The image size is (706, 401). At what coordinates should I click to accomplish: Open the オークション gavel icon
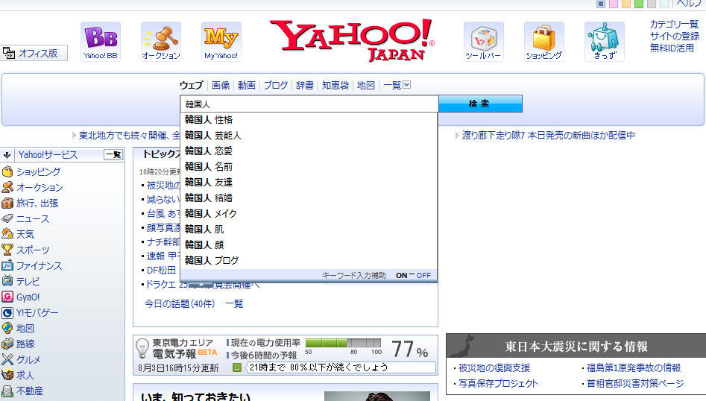click(x=161, y=42)
